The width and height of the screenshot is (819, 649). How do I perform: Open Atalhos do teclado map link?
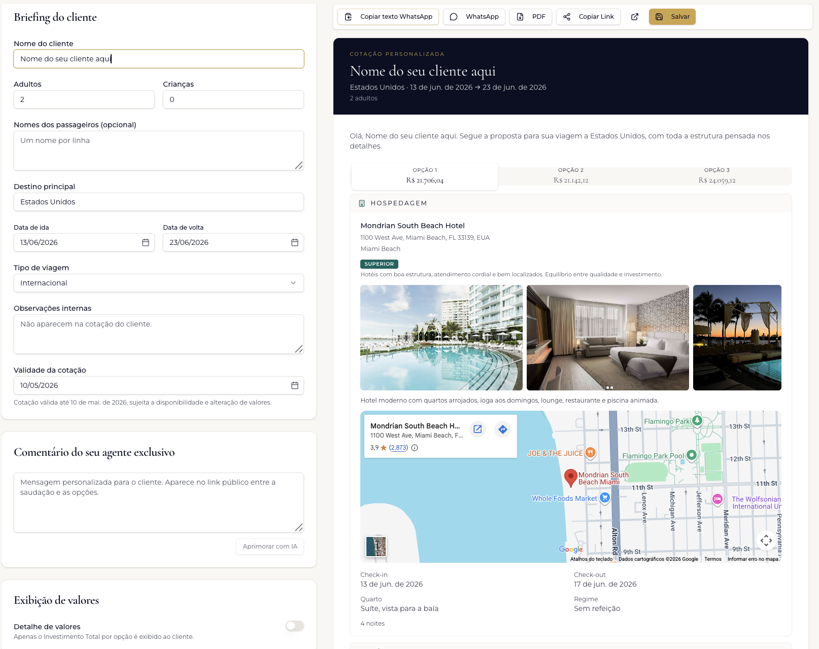pos(591,559)
